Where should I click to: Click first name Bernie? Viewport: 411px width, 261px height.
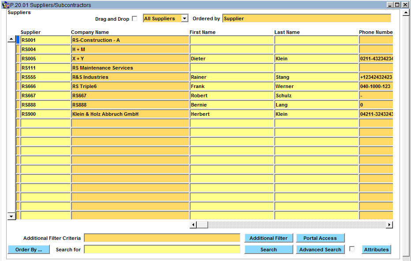tap(232, 105)
